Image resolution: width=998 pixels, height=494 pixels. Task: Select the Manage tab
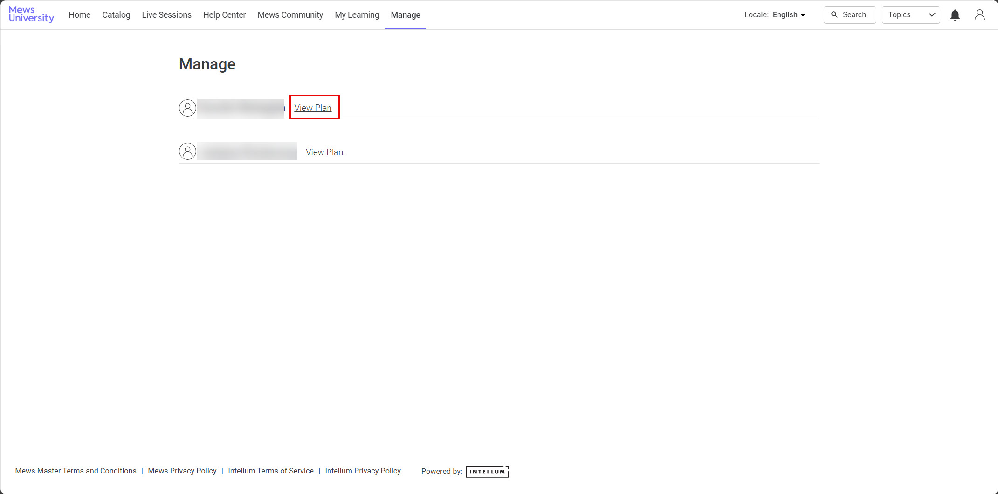pyautogui.click(x=406, y=15)
